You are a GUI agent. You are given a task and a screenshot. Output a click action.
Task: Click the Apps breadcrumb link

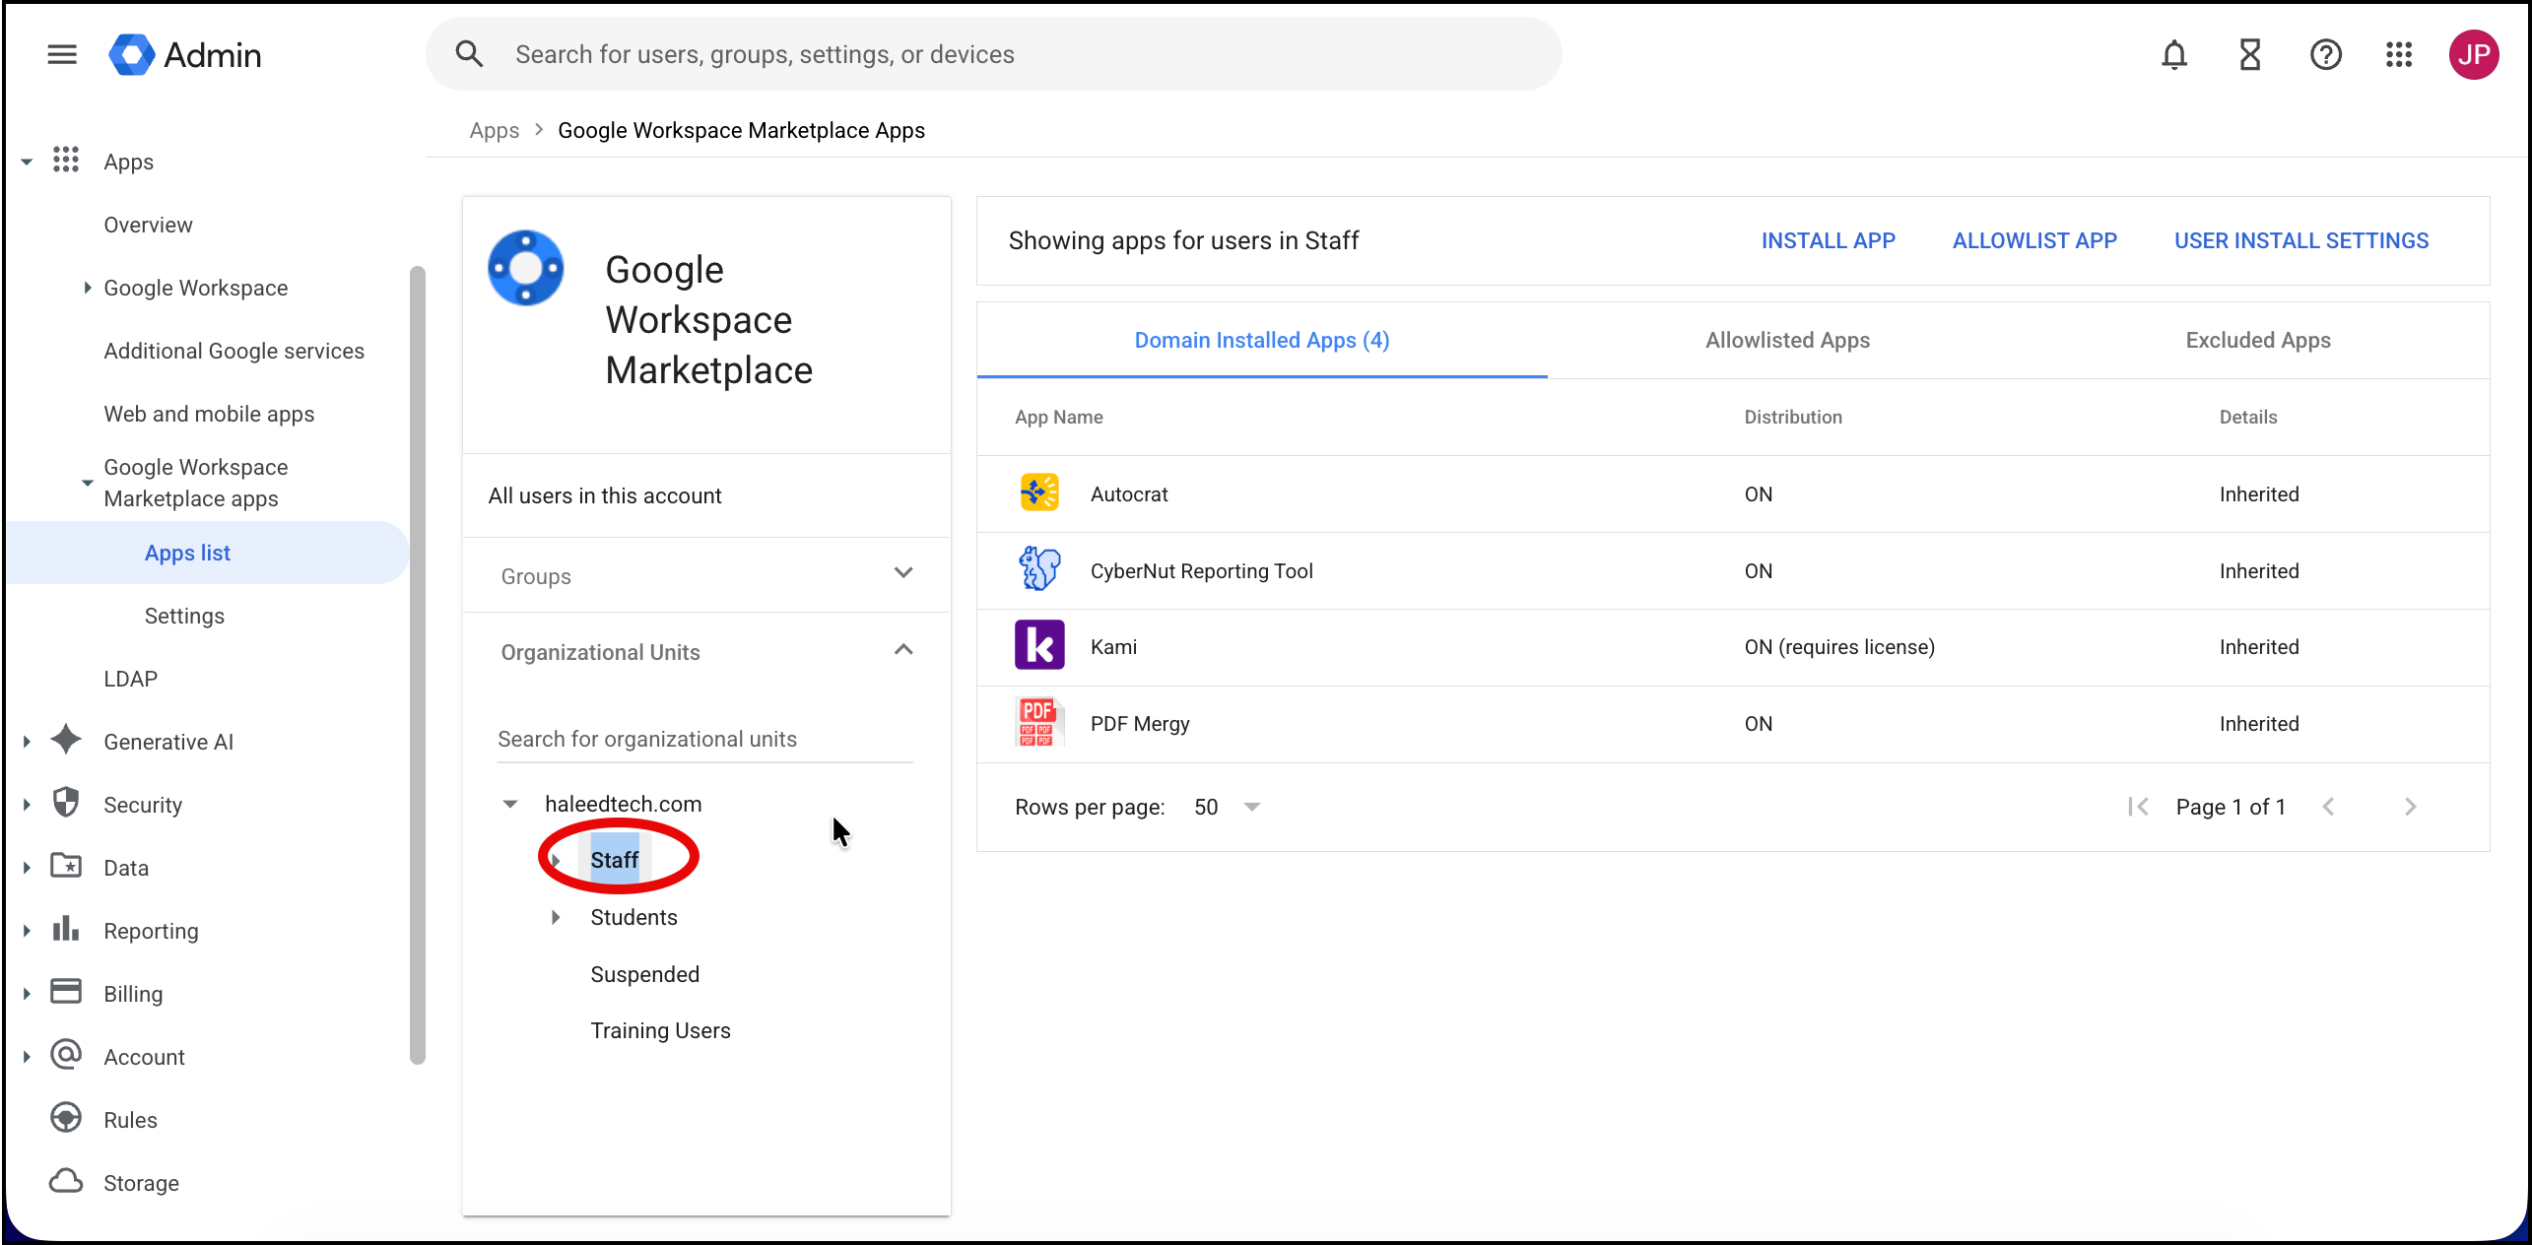click(495, 130)
